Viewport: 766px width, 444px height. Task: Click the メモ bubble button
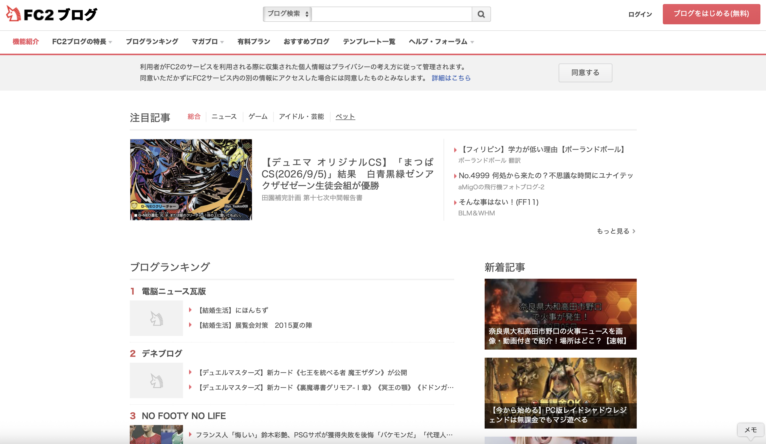click(x=751, y=430)
